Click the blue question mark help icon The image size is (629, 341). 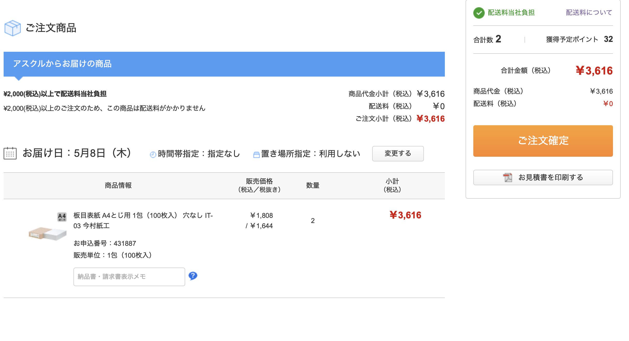(x=193, y=276)
